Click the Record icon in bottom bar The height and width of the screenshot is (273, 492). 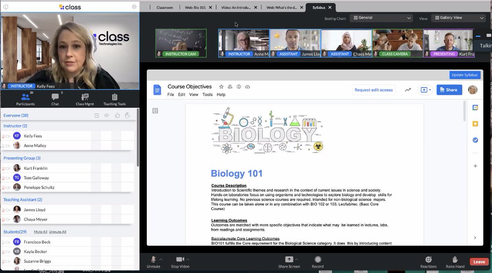point(318,260)
